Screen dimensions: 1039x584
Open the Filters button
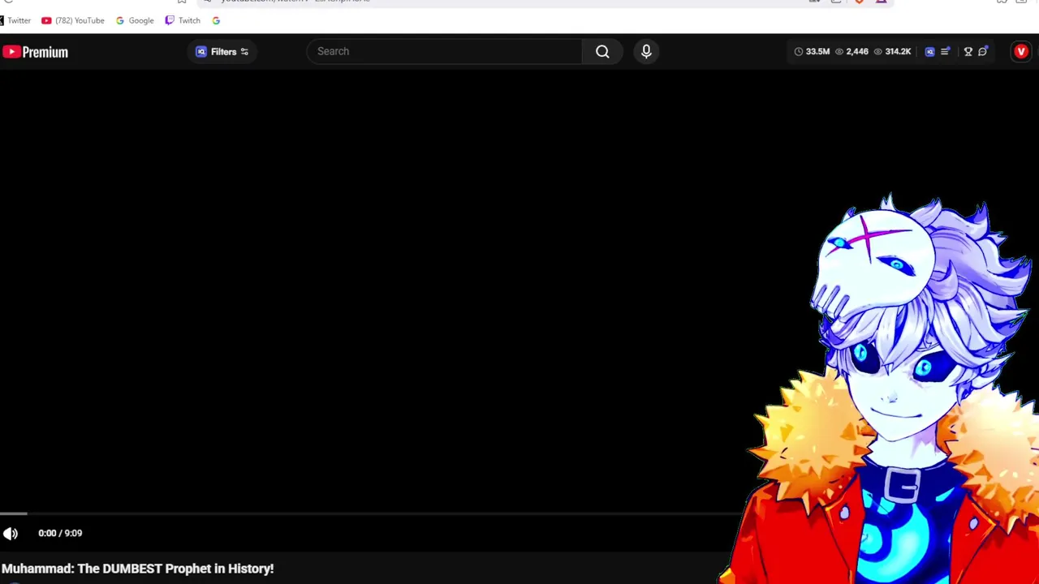(x=222, y=52)
